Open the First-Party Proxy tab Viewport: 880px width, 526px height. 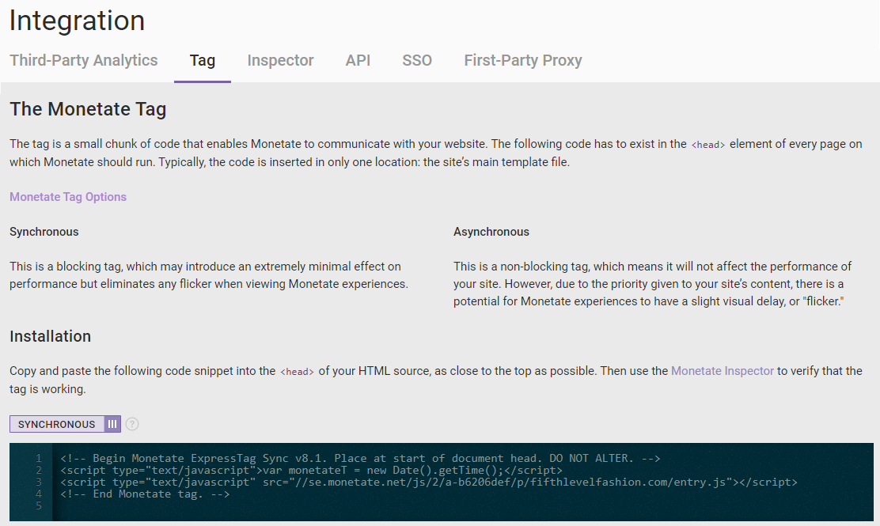(x=523, y=60)
